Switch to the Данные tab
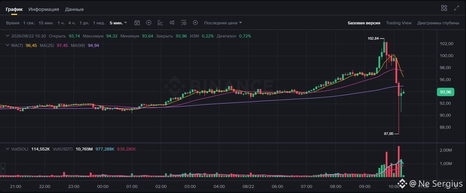The height and width of the screenshot is (193, 466). pyautogui.click(x=74, y=9)
